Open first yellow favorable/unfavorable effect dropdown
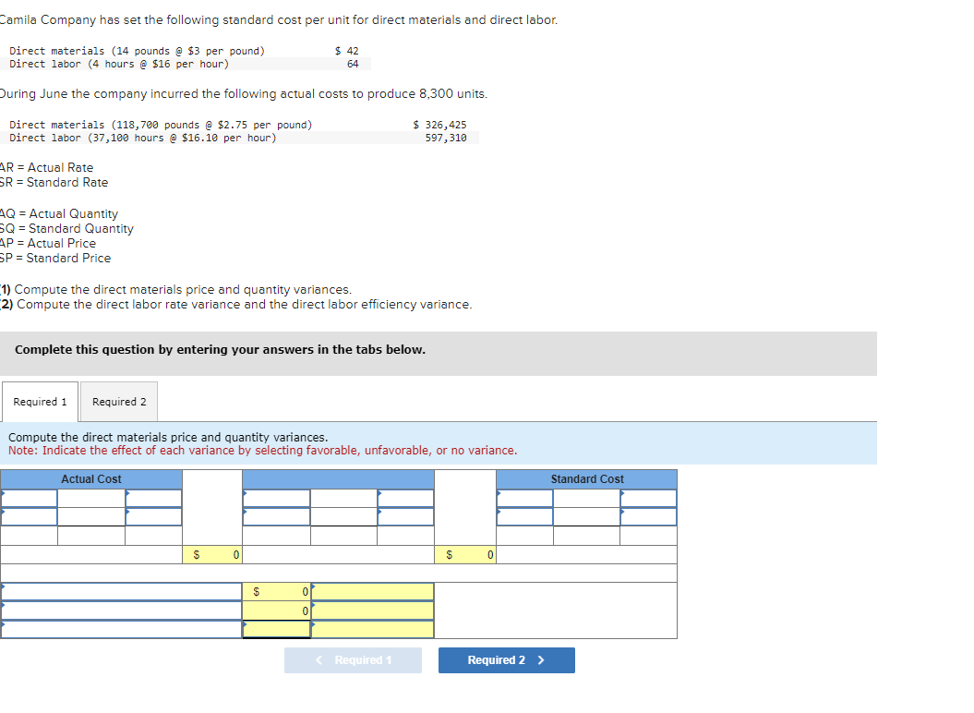974x713 pixels. [x=372, y=592]
